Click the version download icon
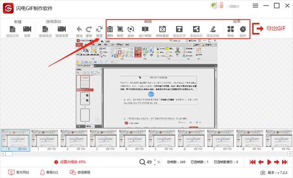Image resolution: width=293 pixels, height=178 pixels. 263,173
